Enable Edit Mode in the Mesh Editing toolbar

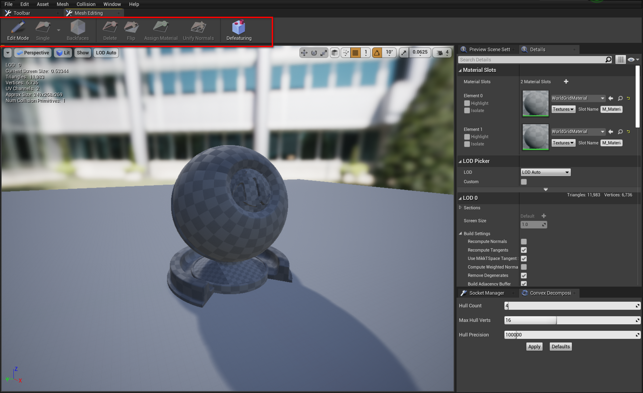pyautogui.click(x=18, y=30)
